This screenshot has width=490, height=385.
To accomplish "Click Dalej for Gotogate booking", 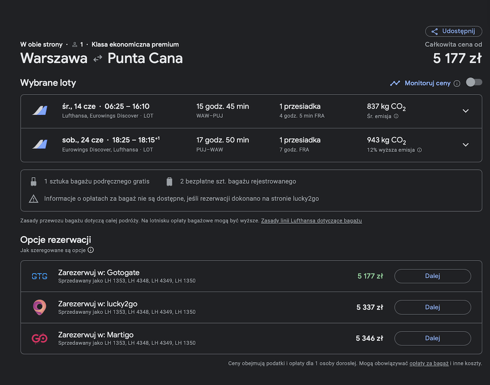I will [433, 276].
